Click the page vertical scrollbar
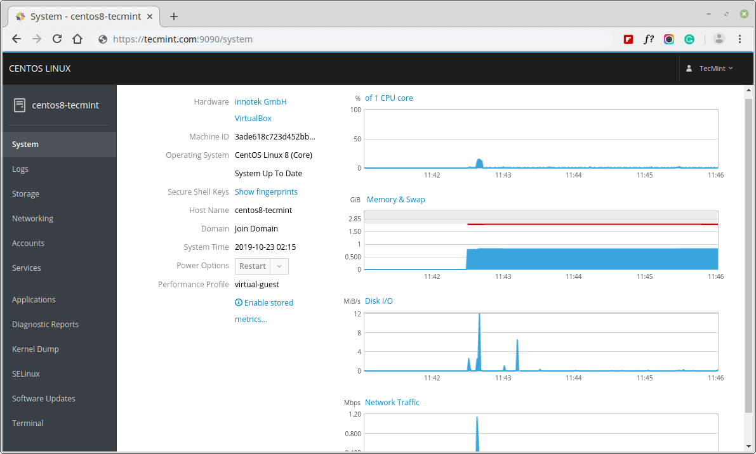This screenshot has width=756, height=454. 748,254
